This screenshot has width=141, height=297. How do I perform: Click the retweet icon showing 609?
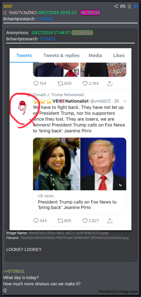60,83
